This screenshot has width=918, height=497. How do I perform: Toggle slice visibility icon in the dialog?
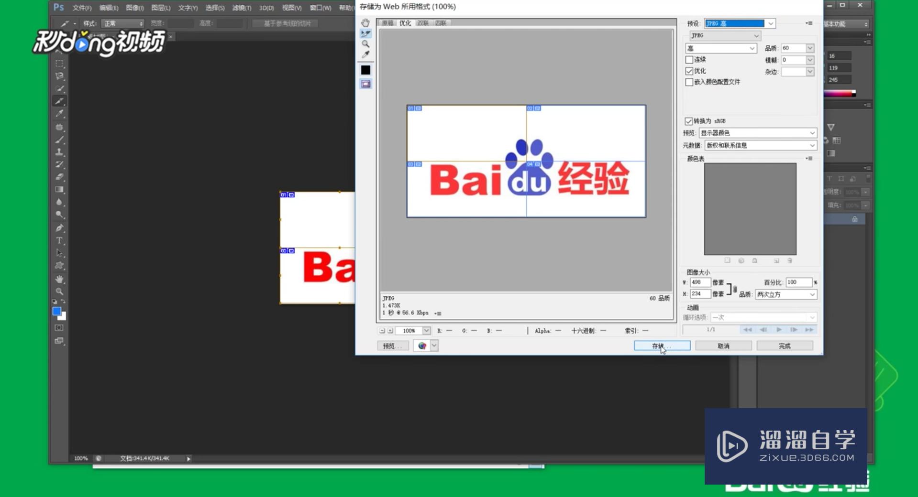coord(365,84)
